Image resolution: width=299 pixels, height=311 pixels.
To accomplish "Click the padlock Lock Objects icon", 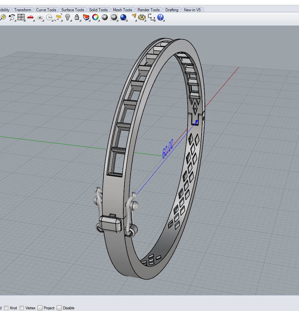I will coord(77,18).
